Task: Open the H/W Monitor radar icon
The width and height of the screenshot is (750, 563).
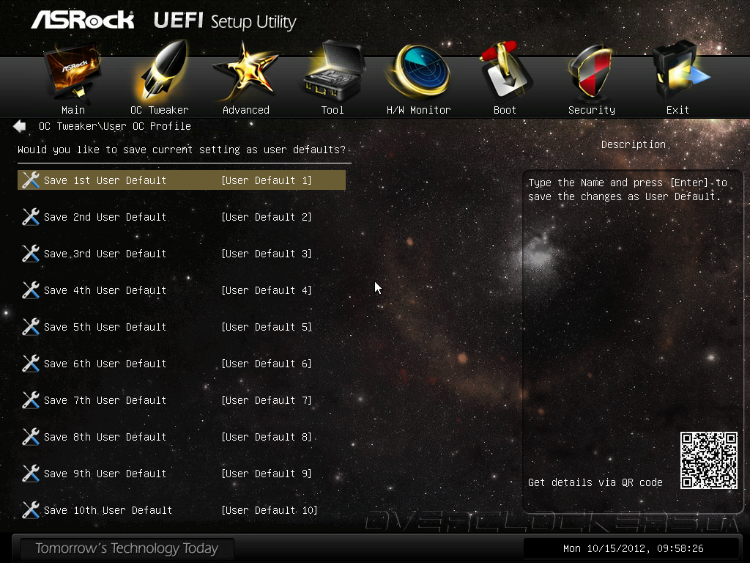Action: coord(418,72)
